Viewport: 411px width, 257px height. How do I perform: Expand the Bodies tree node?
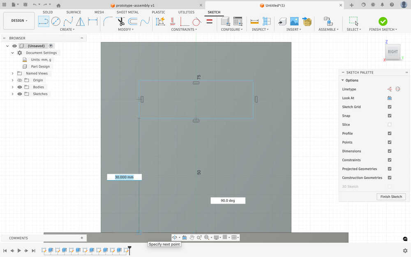12,87
